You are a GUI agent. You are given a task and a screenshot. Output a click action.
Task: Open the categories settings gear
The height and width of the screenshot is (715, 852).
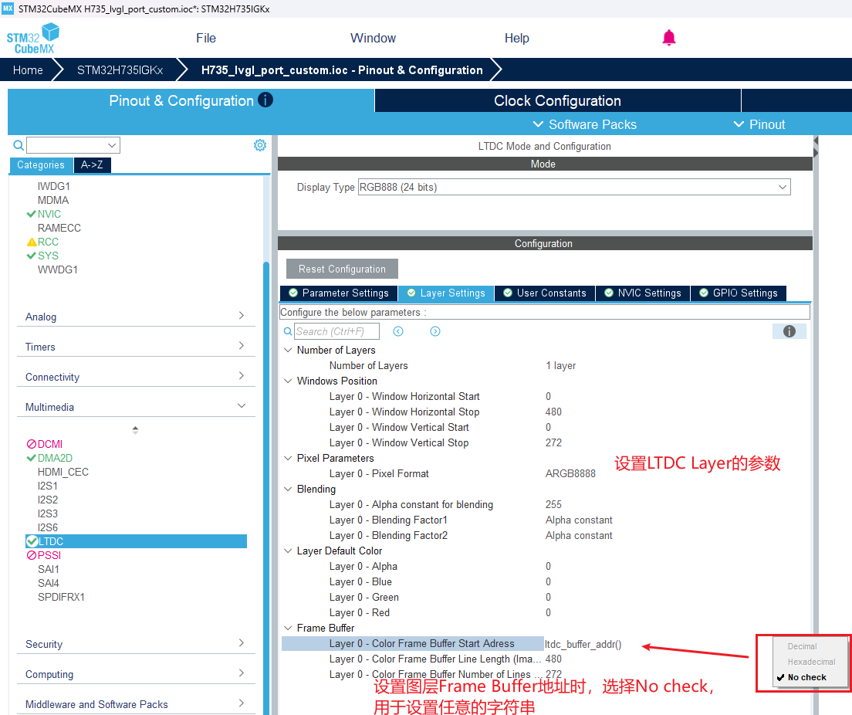[260, 145]
